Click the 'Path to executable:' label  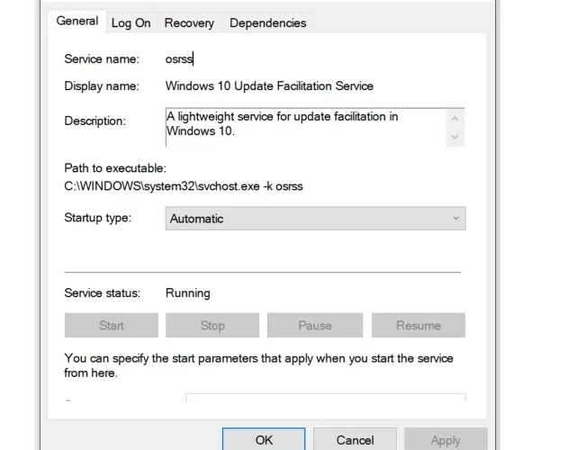115,168
